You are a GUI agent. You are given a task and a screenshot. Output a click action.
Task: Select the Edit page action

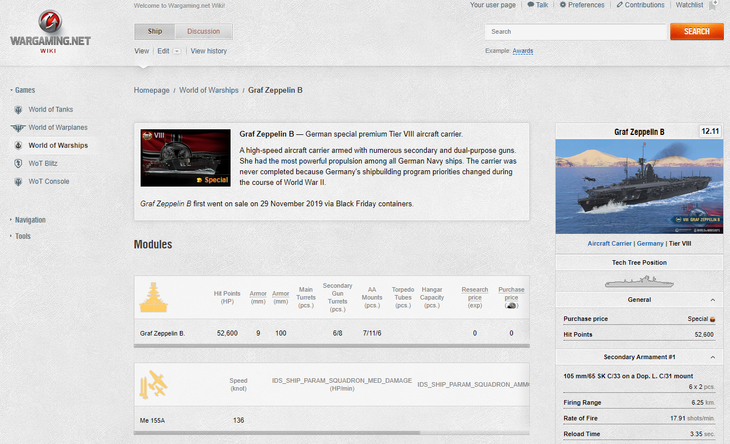tap(163, 51)
